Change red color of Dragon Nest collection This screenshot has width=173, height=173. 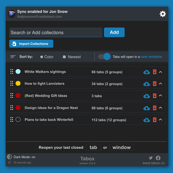pos(18,108)
